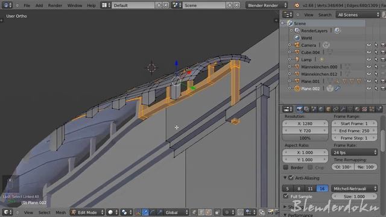Toggle limit selection to visible
The image size is (386, 217).
tap(217, 212)
